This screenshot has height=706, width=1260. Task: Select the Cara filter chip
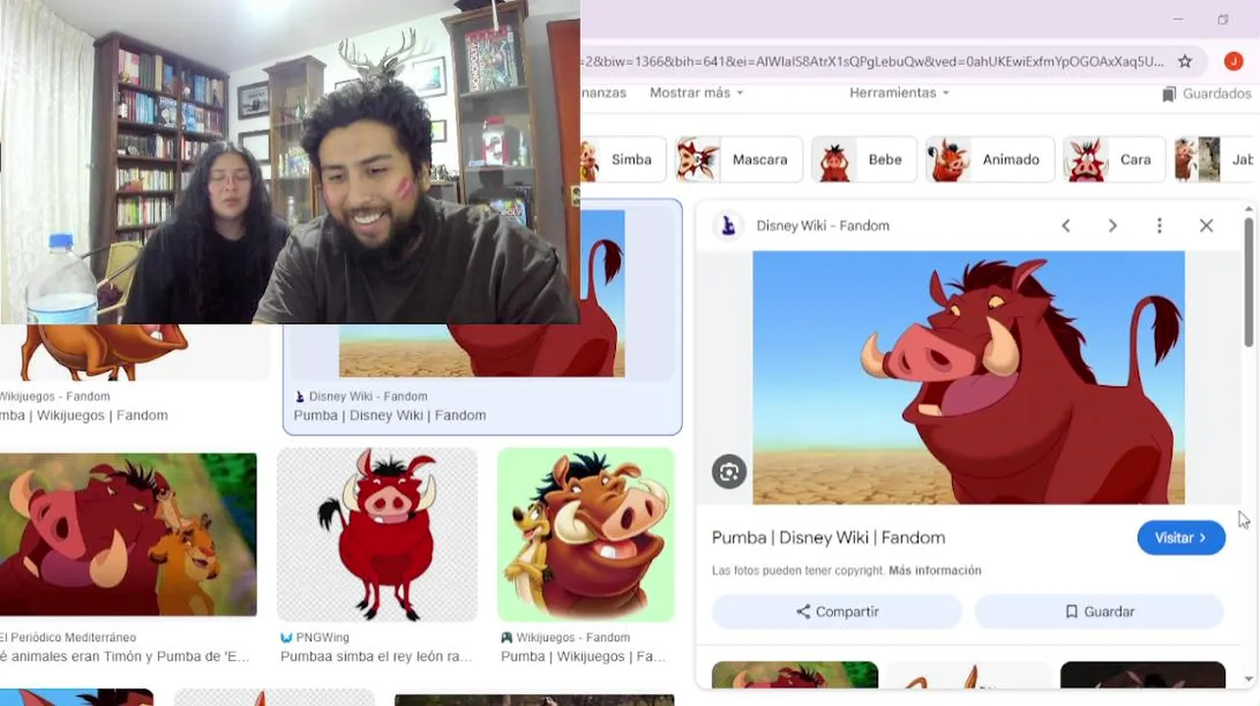1115,160
